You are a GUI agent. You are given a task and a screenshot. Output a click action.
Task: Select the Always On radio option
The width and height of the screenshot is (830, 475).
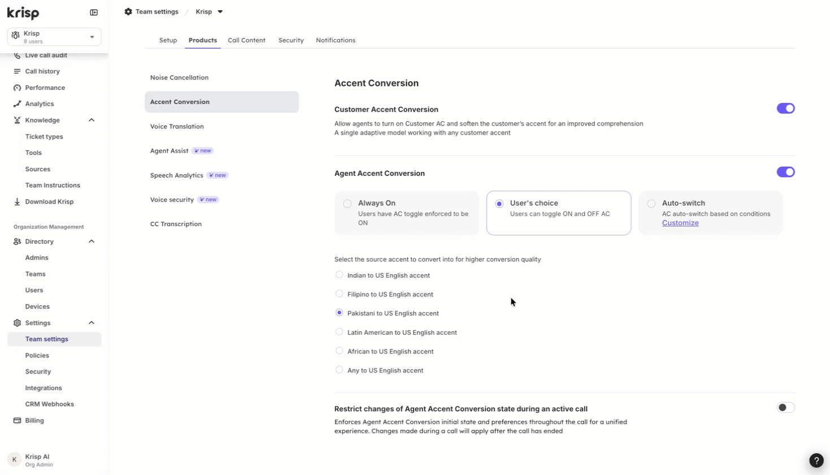(347, 204)
